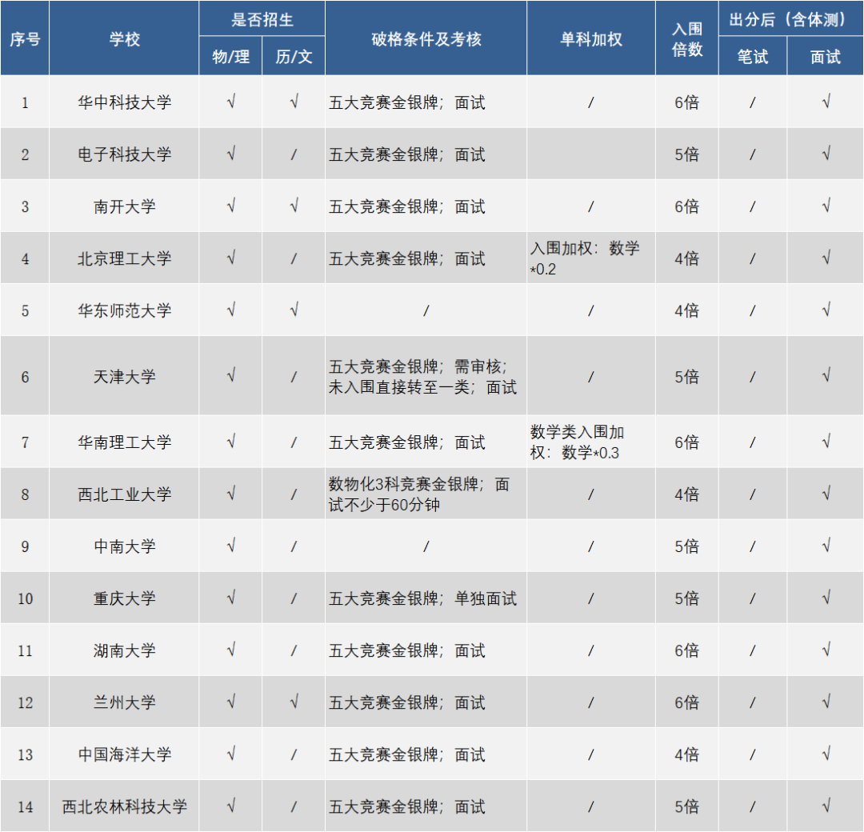
Task: Select the 华东师范大学 school cell
Action: click(x=124, y=310)
